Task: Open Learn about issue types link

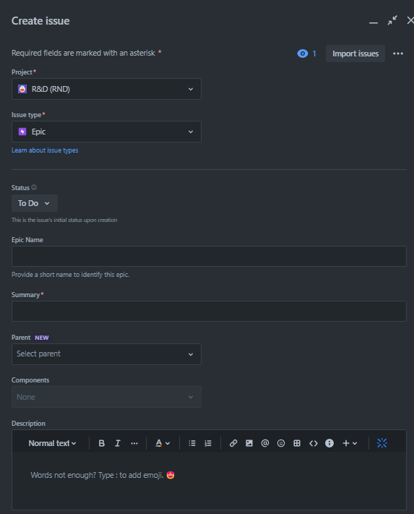Action: pos(45,150)
